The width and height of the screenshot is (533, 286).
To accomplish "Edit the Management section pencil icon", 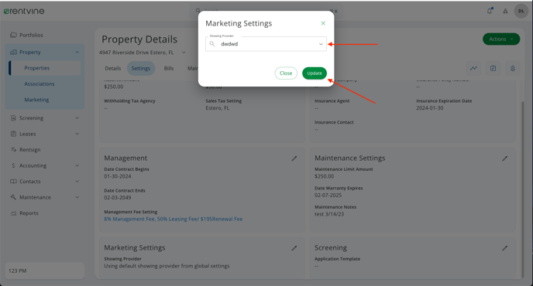I will click(294, 158).
